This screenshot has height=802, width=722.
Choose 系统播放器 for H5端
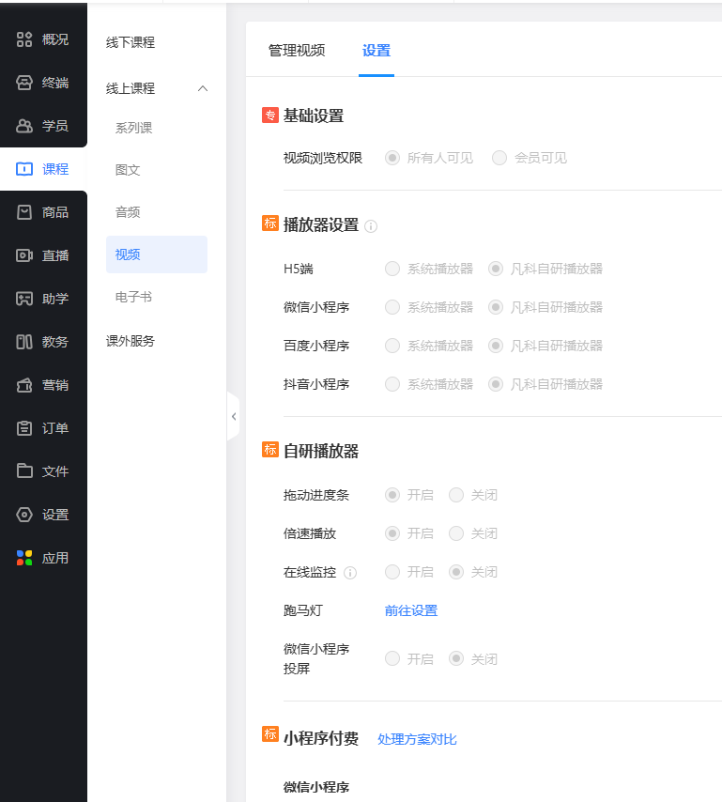(392, 269)
